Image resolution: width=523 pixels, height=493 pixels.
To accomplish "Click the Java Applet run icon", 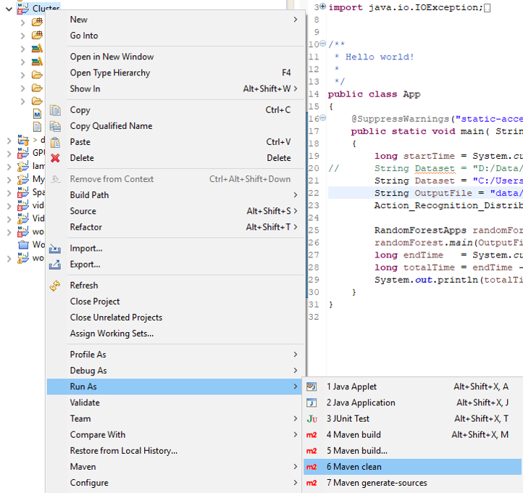I will click(312, 387).
